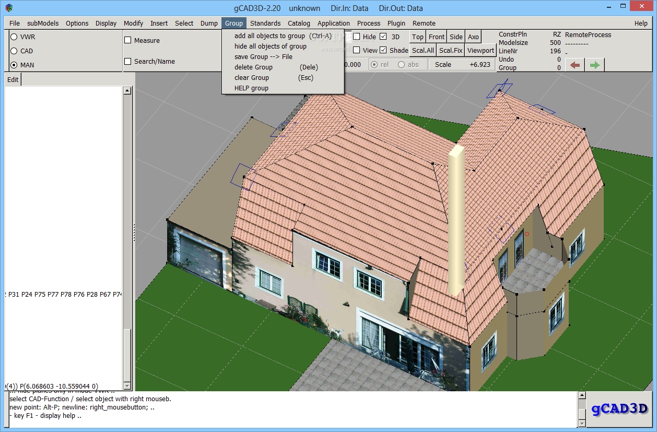Enable the Search/Name checkbox
The height and width of the screenshot is (432, 657).
pos(128,61)
